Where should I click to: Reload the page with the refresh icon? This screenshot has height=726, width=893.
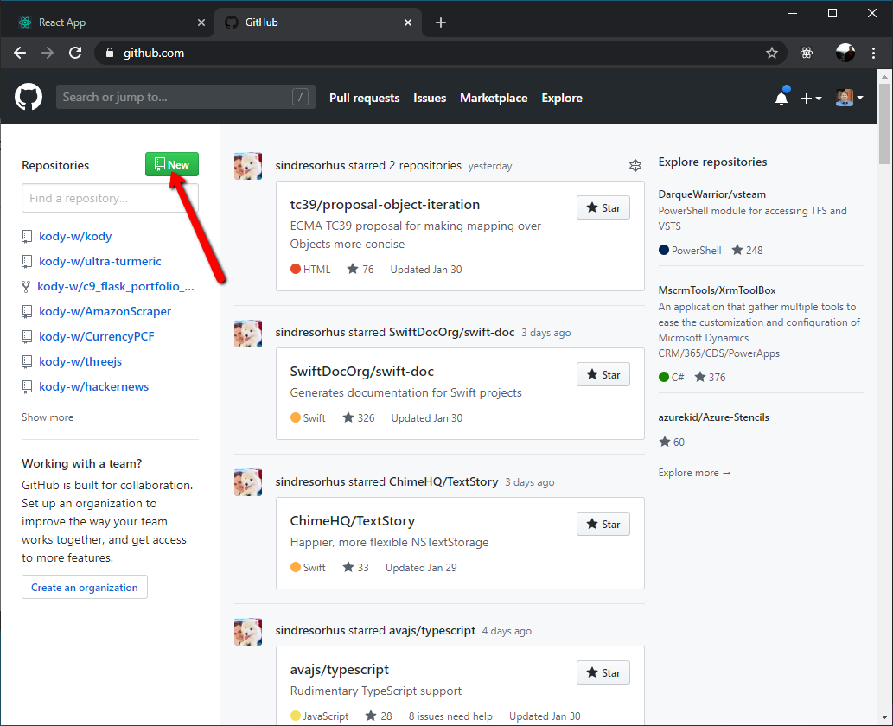pos(75,53)
